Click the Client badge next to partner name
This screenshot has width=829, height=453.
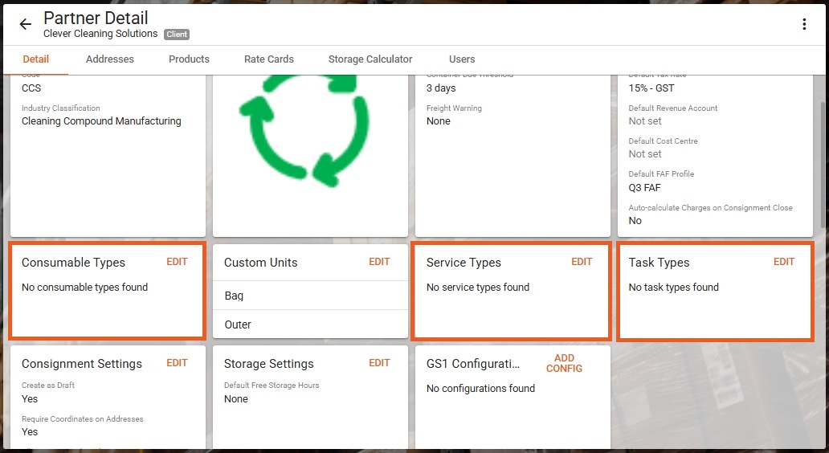[x=177, y=35]
